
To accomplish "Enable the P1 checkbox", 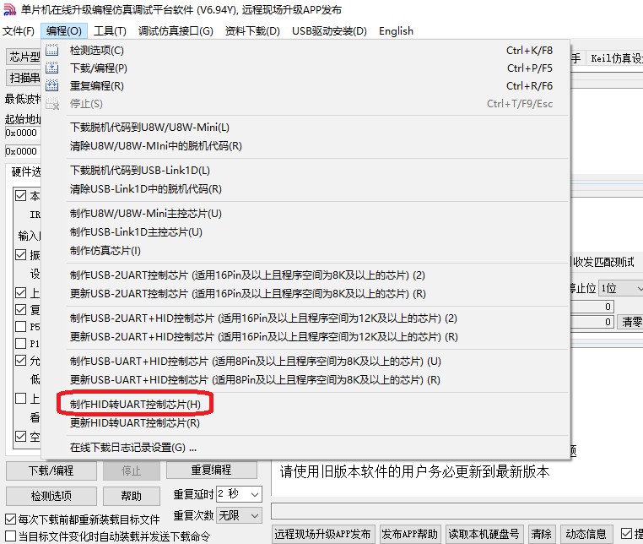I will [x=20, y=343].
